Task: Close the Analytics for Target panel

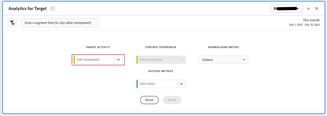Action: tap(316, 8)
